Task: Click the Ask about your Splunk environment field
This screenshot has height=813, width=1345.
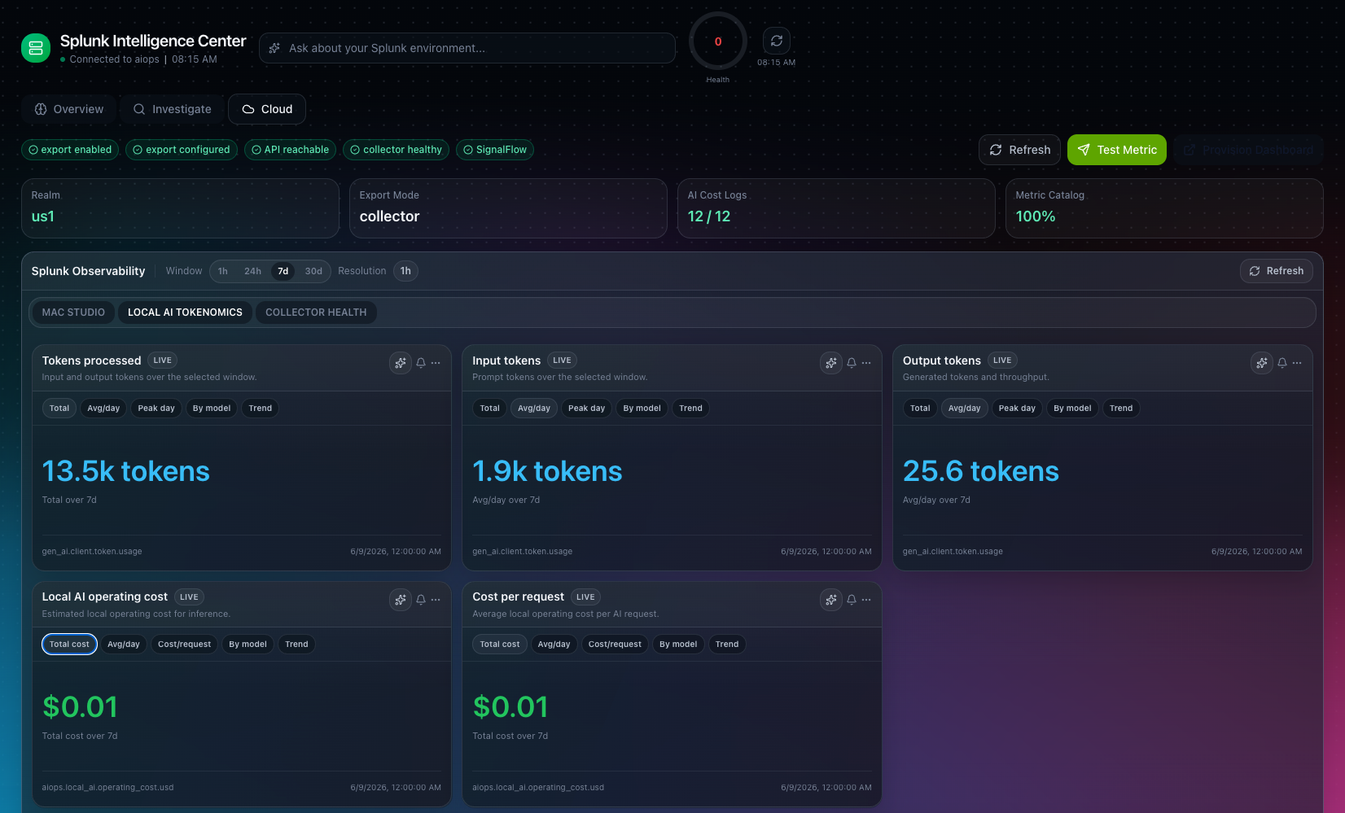Action: pyautogui.click(x=467, y=48)
